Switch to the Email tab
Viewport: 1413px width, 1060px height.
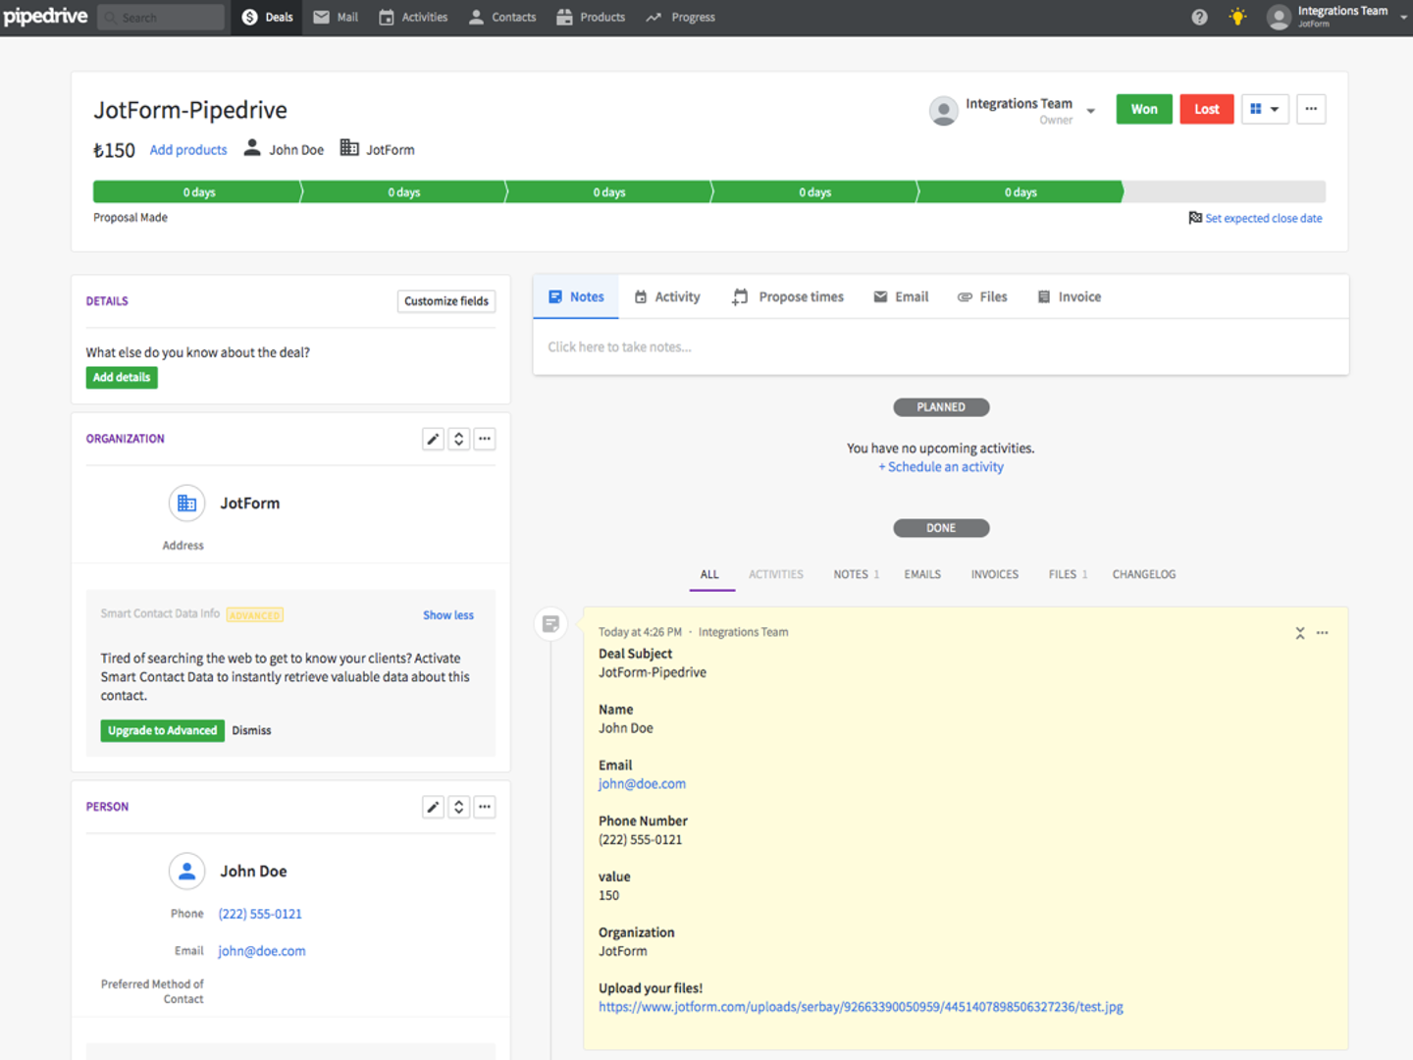[901, 297]
